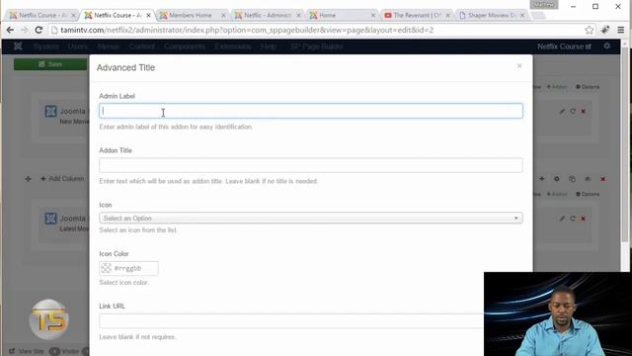The height and width of the screenshot is (356, 632).
Task: Click the Joomla logo in the admin bar
Action: [18, 46]
